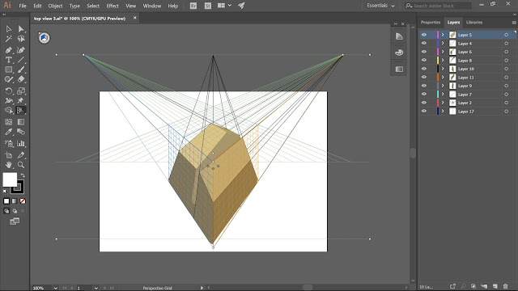The width and height of the screenshot is (518, 291).
Task: Click the Search Adobe Stock field
Action: click(439, 6)
